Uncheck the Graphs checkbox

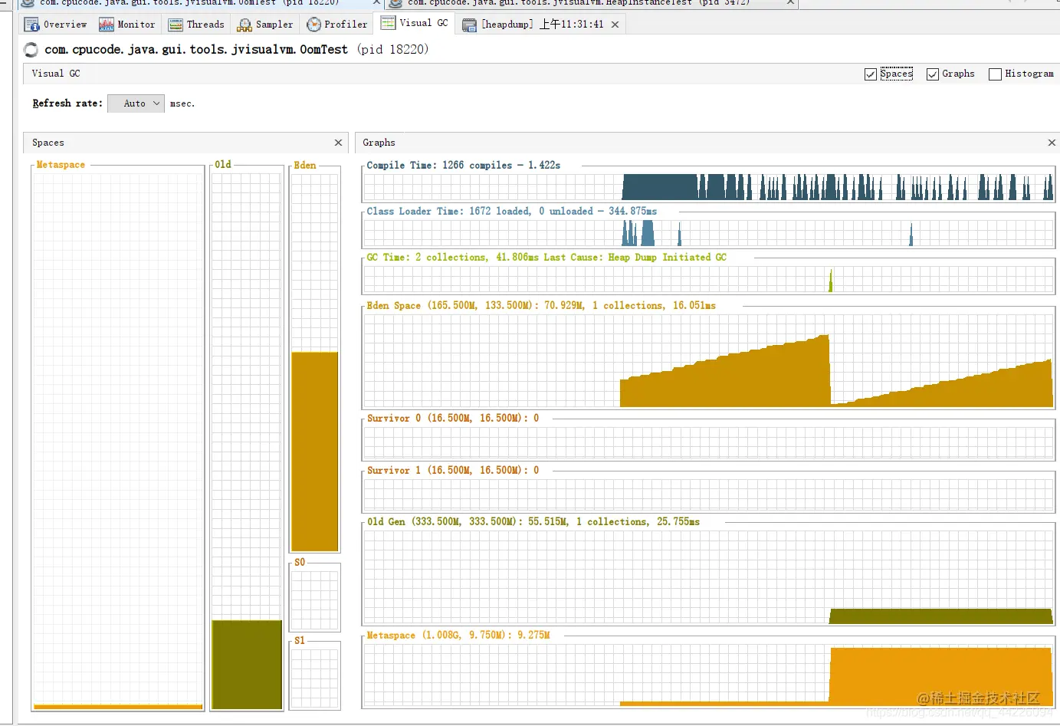(933, 74)
